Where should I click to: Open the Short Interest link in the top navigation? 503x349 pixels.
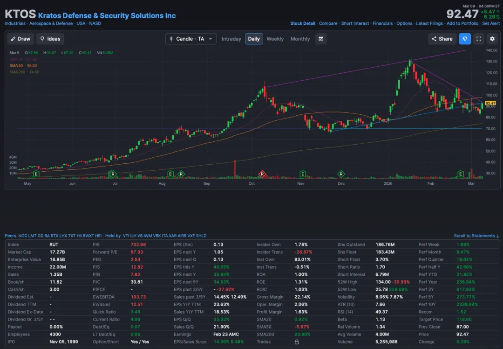pos(355,23)
